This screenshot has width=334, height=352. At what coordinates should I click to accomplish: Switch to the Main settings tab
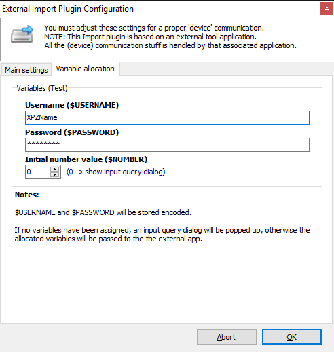[x=26, y=70]
